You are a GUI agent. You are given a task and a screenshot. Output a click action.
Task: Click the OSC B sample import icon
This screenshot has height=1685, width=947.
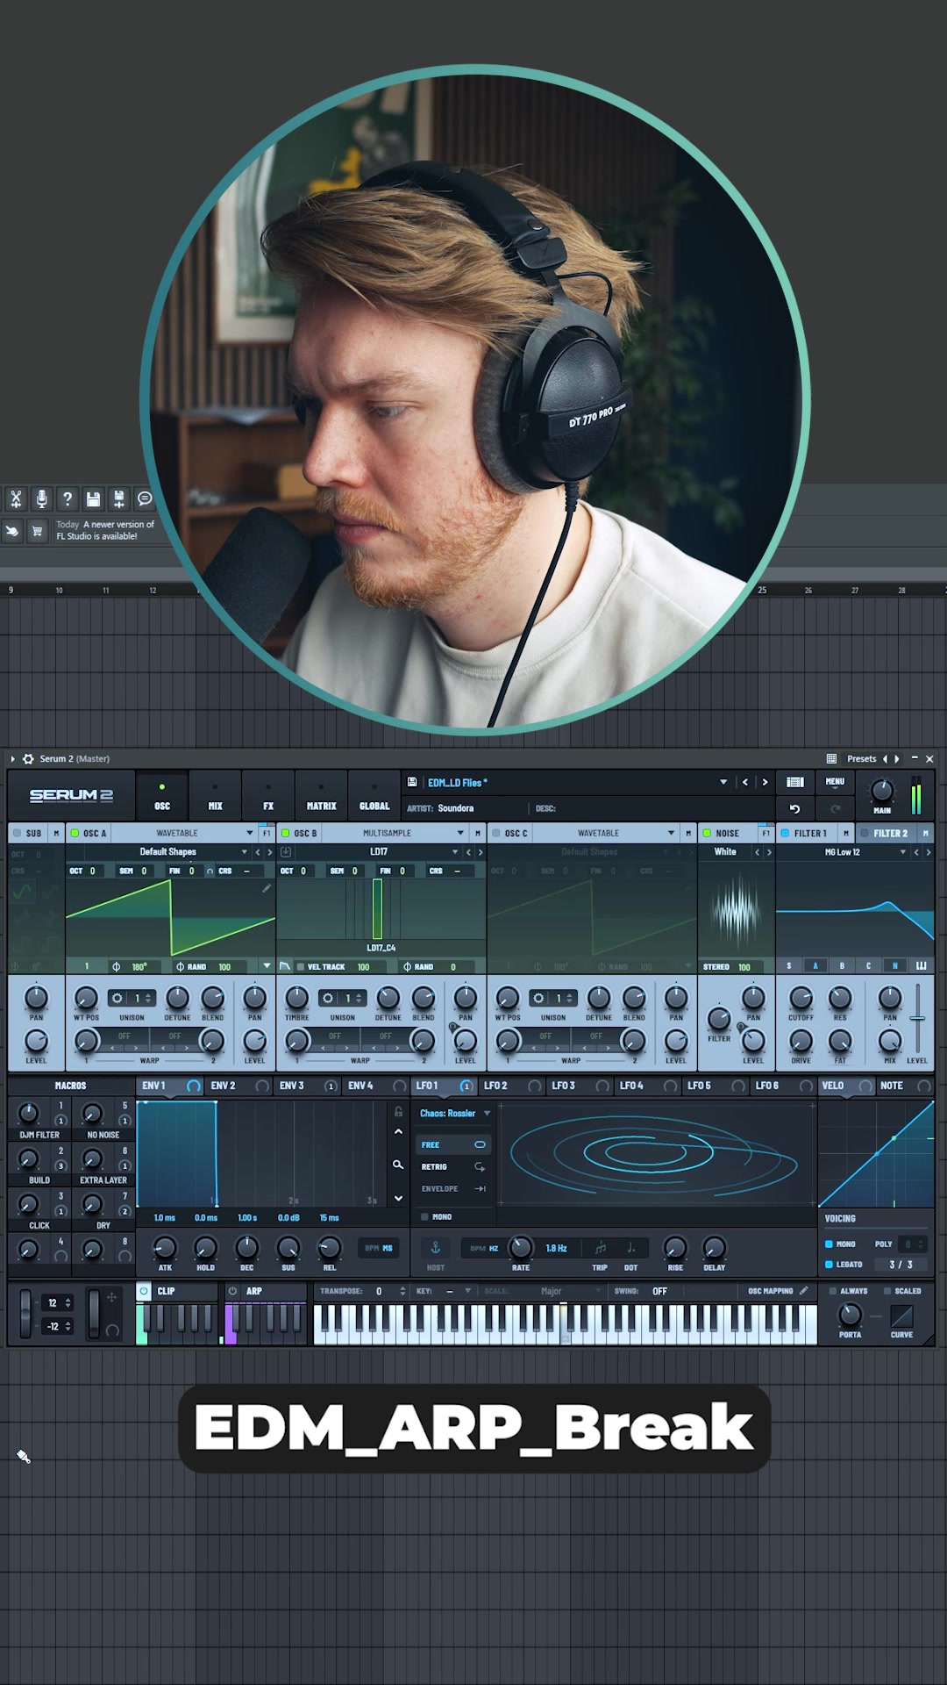pyautogui.click(x=286, y=852)
